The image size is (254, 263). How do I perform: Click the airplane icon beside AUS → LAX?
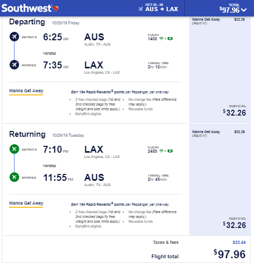point(141,9)
